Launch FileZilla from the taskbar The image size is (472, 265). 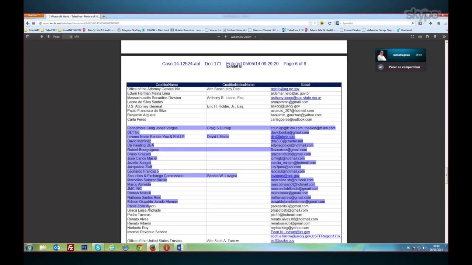tap(70, 248)
